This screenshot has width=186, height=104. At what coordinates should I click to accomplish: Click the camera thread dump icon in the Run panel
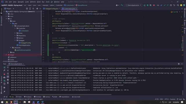4,77
